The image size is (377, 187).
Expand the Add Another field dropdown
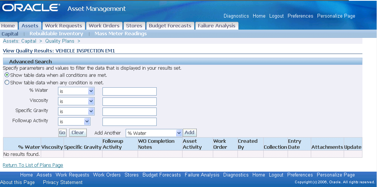154,133
